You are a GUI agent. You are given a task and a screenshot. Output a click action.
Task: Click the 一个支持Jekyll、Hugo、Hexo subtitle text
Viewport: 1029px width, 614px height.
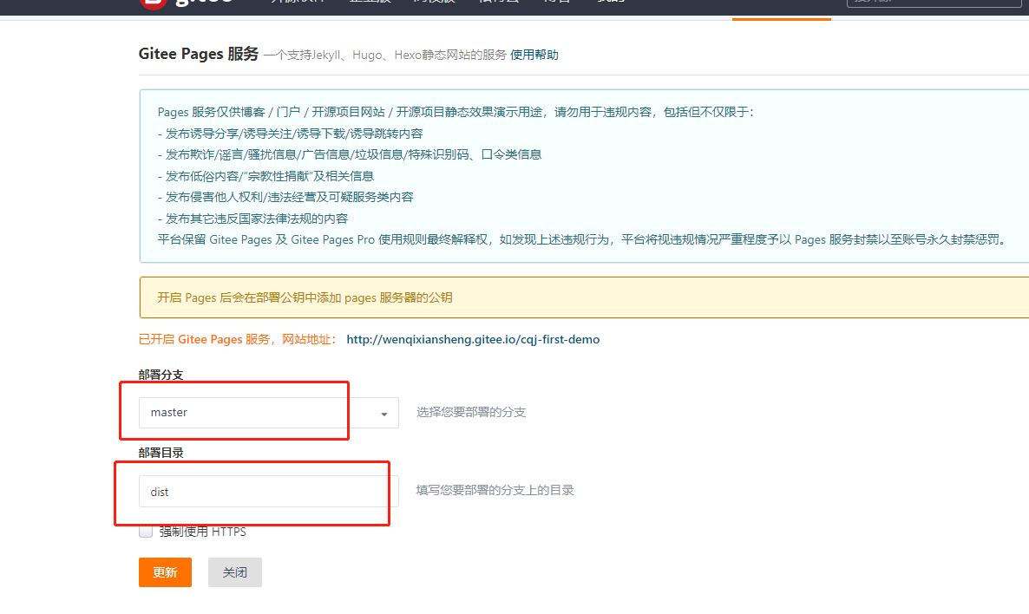click(384, 56)
